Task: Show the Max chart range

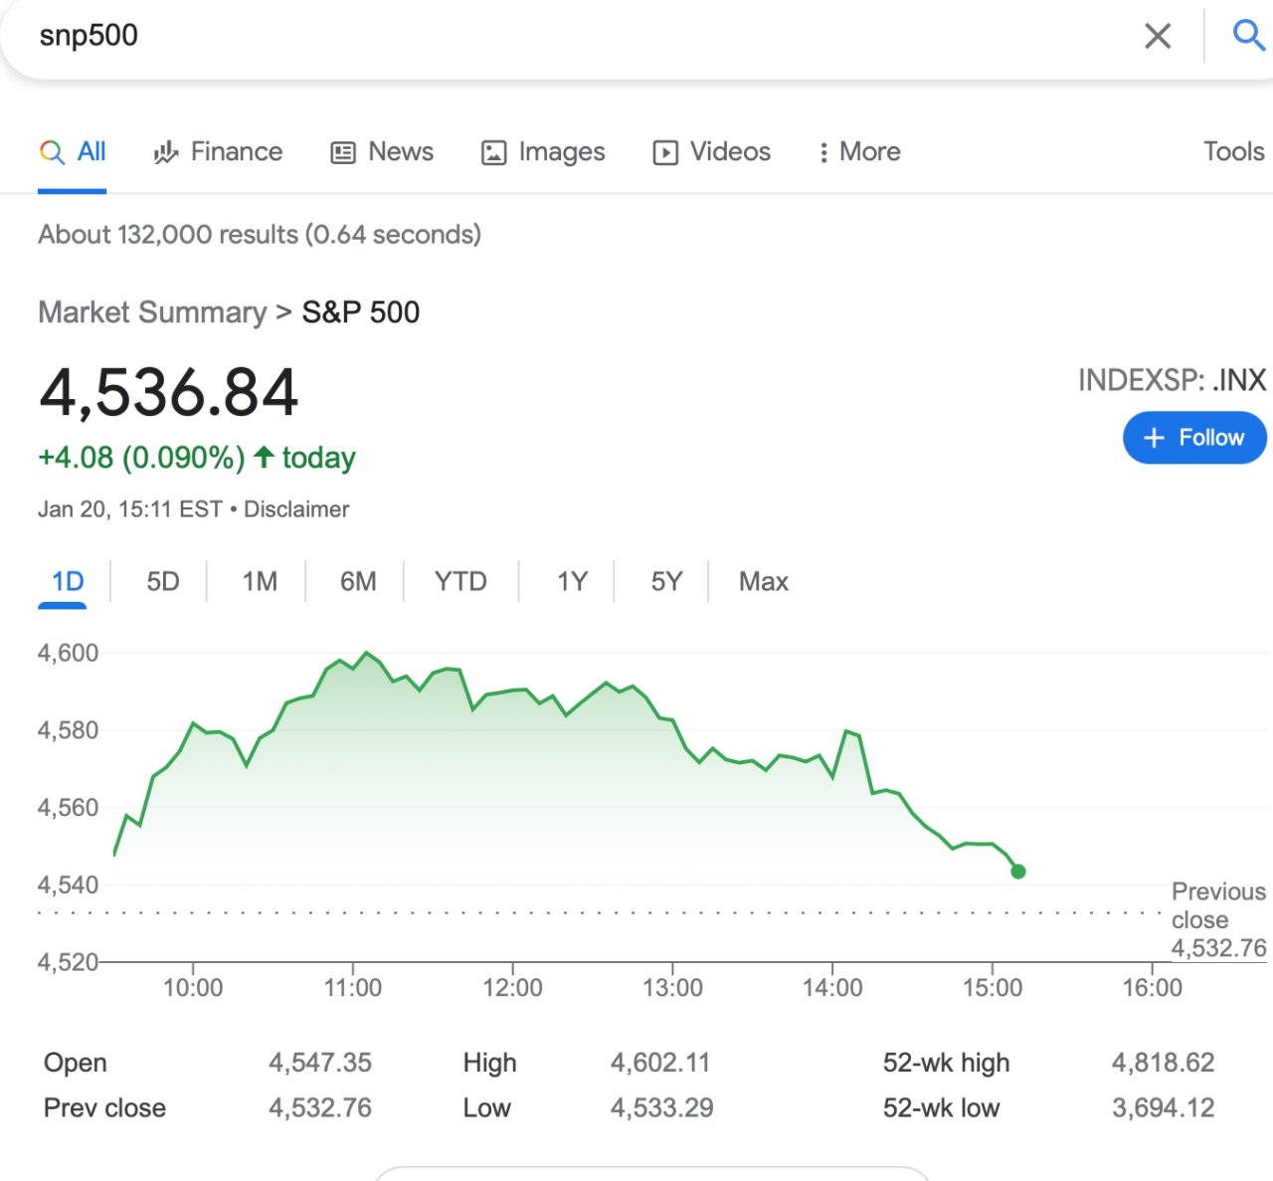Action: click(x=763, y=581)
